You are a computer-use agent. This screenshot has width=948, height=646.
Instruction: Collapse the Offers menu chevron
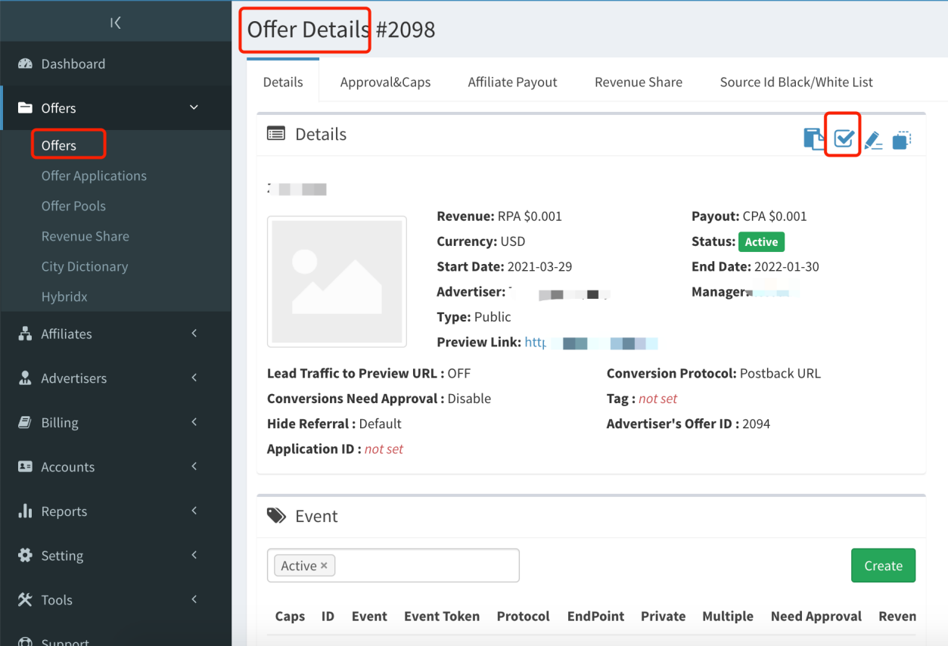[194, 107]
